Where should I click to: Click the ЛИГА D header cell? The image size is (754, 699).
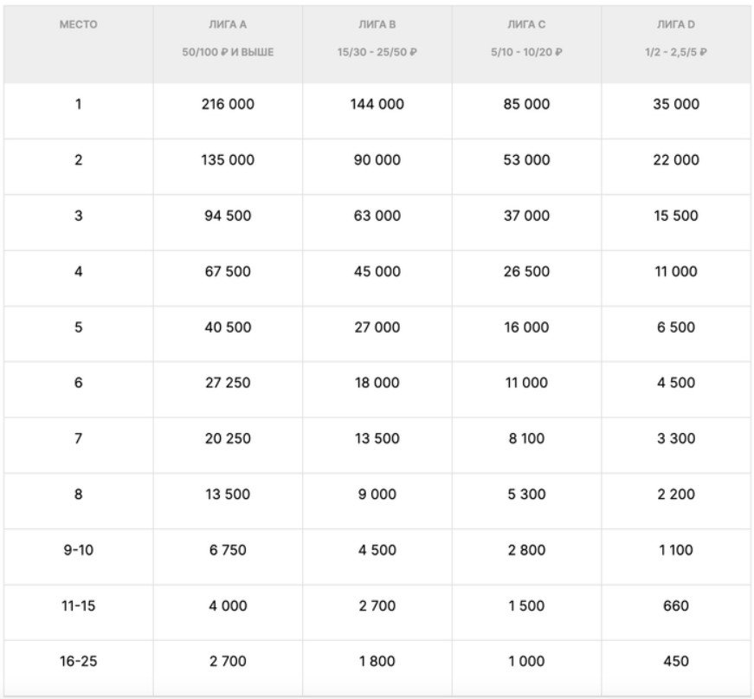coord(676,25)
